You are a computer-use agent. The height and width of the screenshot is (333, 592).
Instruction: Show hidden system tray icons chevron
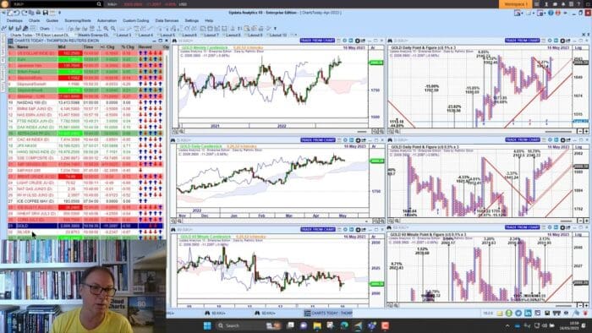click(x=507, y=325)
